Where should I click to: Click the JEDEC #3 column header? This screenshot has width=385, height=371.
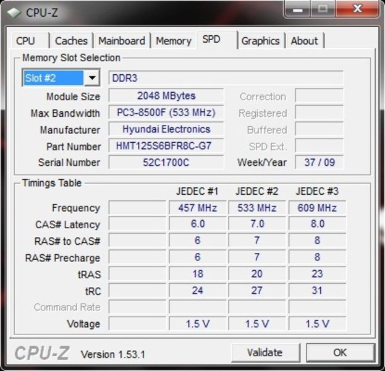click(x=317, y=192)
